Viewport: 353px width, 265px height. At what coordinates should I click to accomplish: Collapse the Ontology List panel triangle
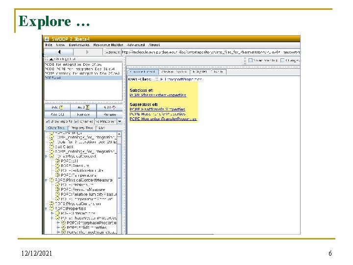click(x=51, y=59)
